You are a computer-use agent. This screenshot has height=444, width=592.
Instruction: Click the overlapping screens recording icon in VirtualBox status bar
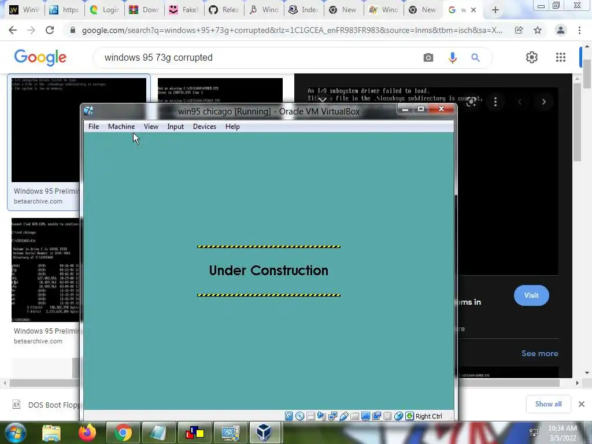tap(376, 416)
